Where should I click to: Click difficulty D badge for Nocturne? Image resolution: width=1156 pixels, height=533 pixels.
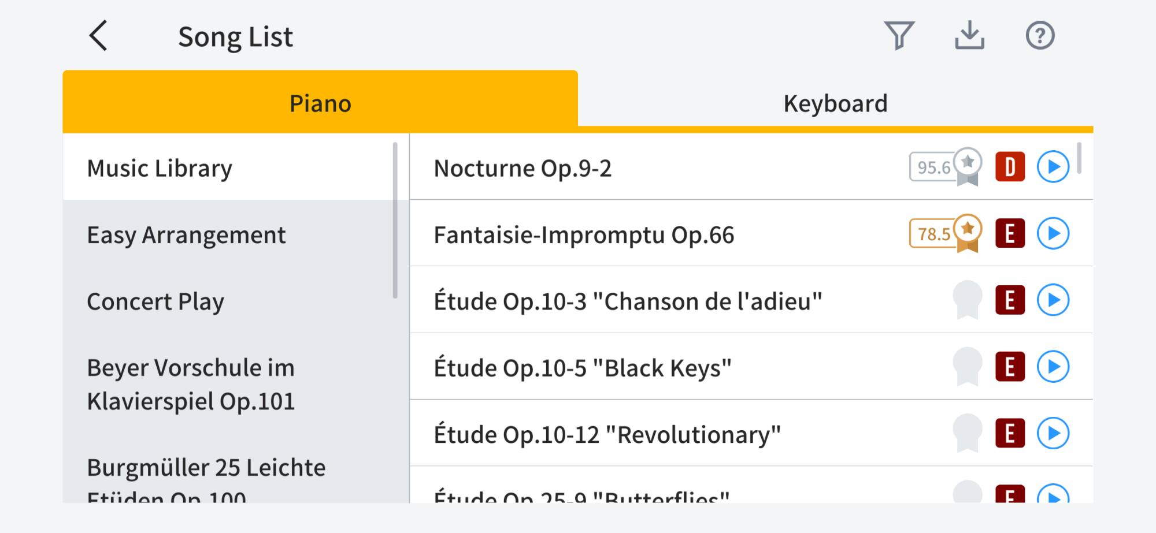(1010, 167)
